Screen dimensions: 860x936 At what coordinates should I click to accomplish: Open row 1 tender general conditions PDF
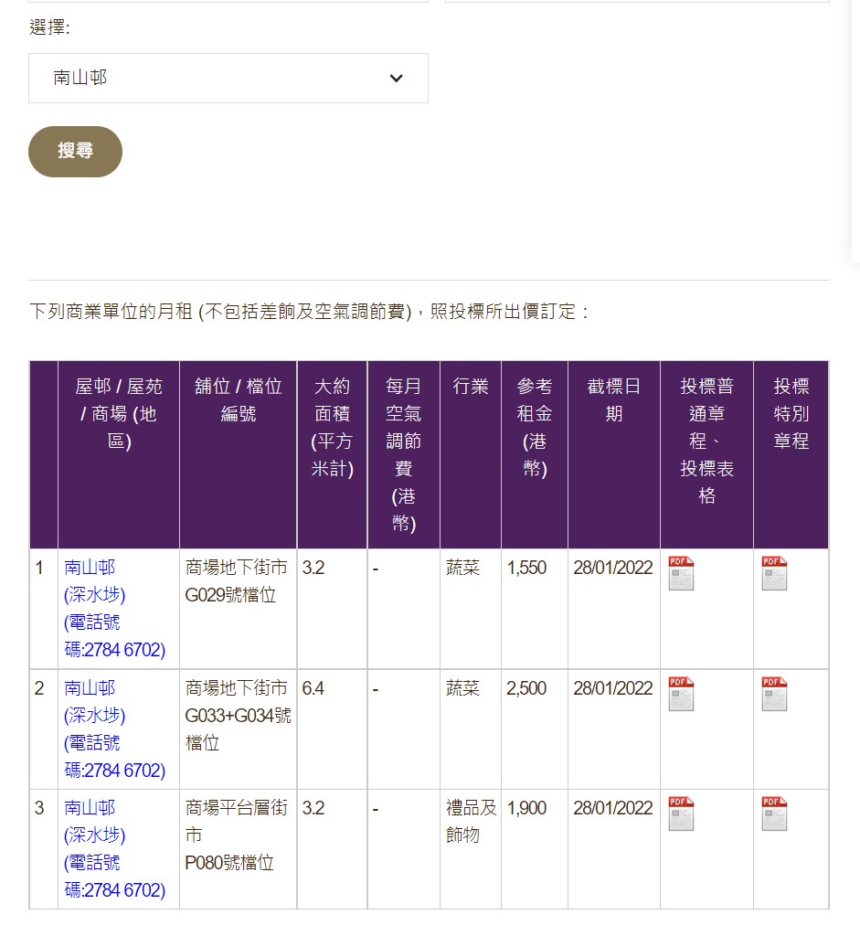(681, 573)
